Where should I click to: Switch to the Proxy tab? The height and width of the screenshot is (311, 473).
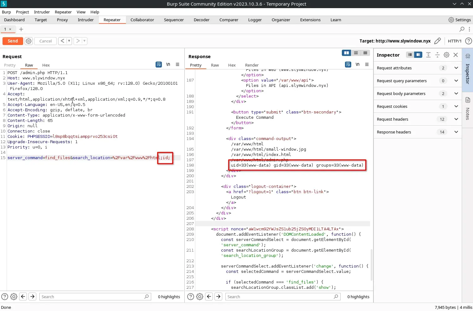click(62, 20)
